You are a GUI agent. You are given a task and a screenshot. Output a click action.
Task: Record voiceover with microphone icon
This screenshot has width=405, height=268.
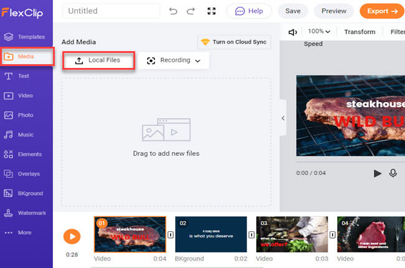(393, 173)
